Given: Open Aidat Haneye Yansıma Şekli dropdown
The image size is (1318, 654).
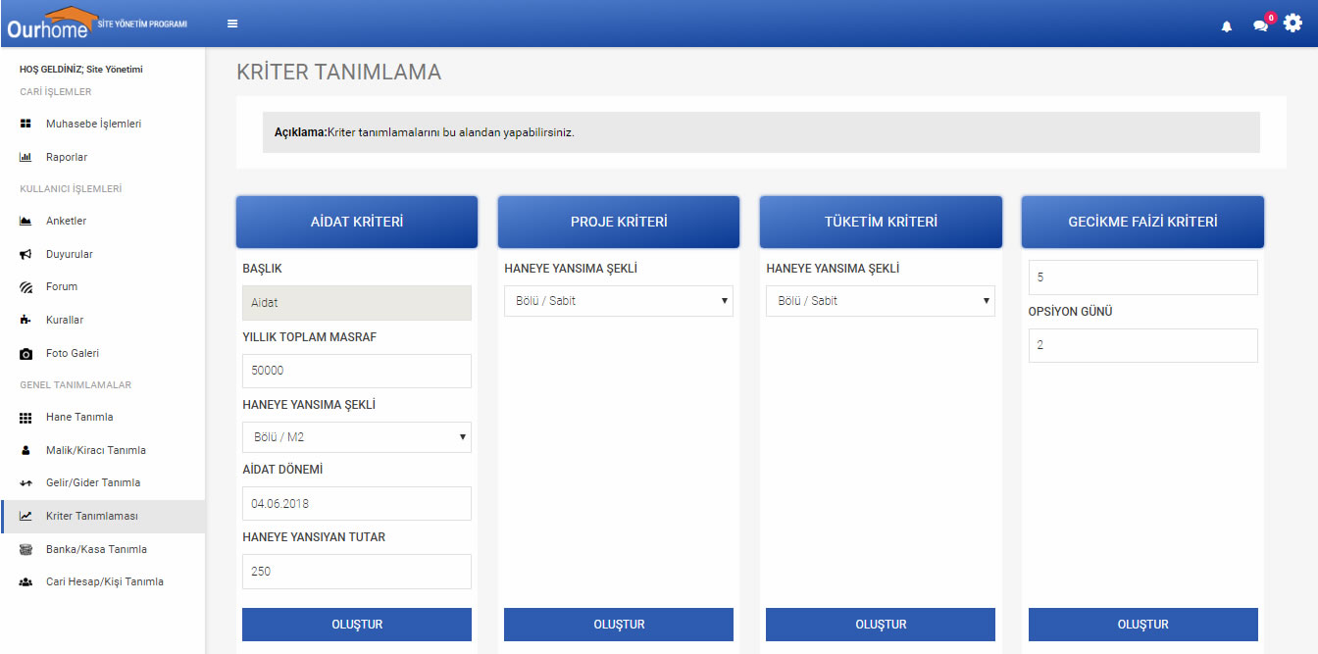Looking at the screenshot, I should tap(357, 437).
